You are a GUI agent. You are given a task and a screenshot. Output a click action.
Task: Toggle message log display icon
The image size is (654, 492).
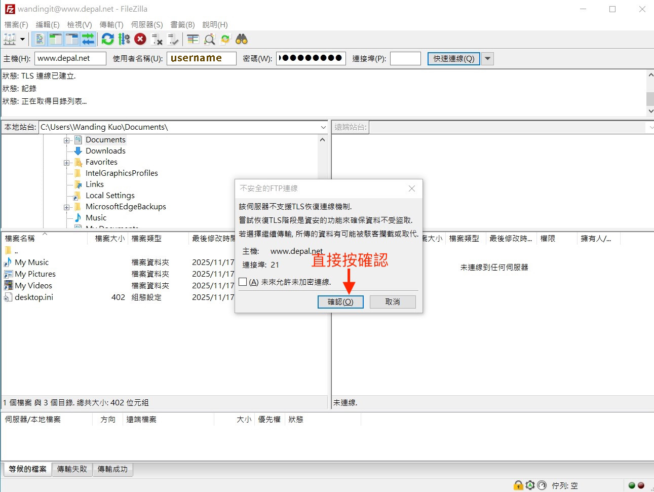pyautogui.click(x=40, y=40)
